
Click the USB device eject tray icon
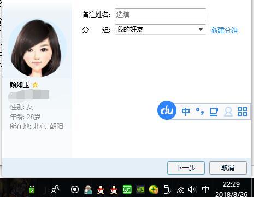click(x=167, y=189)
